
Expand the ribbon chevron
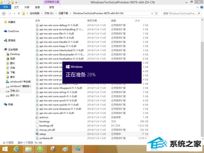(198, 7)
